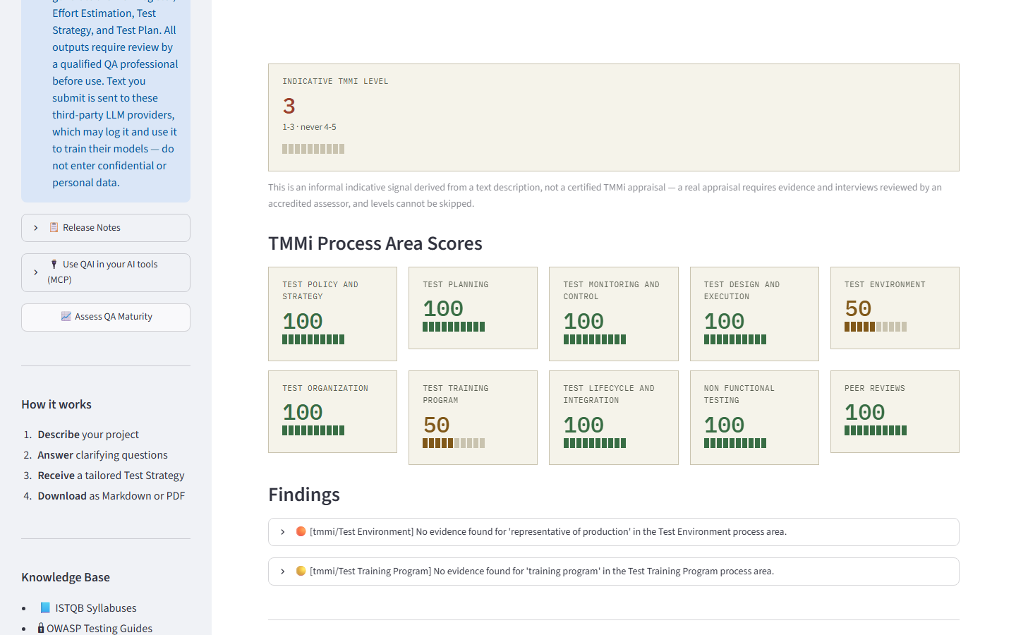Click the Indicative TMMi Level progress bar
Image resolution: width=1016 pixels, height=635 pixels.
[x=313, y=149]
